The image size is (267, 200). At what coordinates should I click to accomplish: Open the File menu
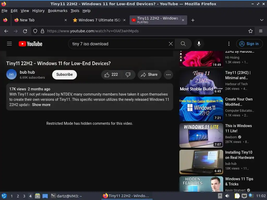coord(4,11)
